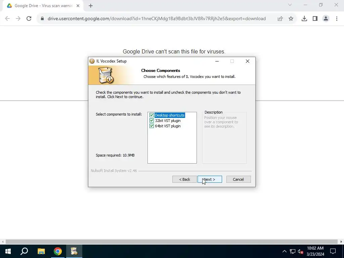Select the 64bit VST plugin label
Viewport: 344px width, 258px height.
click(168, 126)
